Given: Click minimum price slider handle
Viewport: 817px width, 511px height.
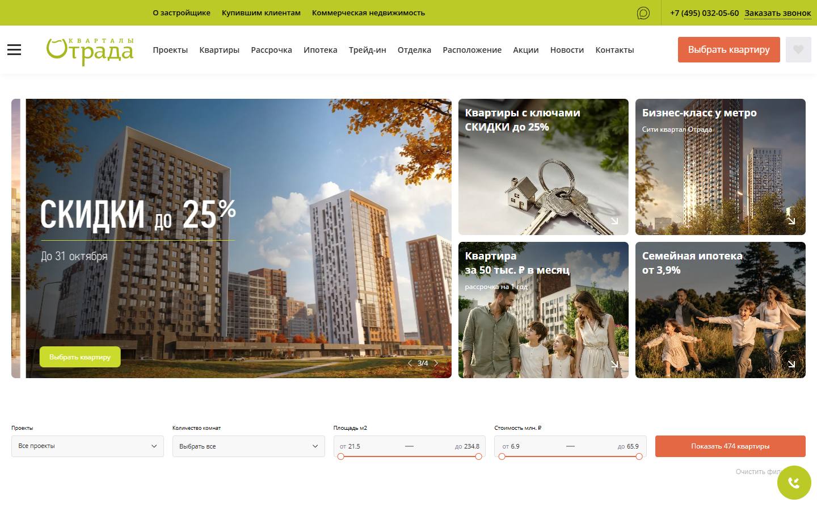Looking at the screenshot, I should (x=502, y=456).
